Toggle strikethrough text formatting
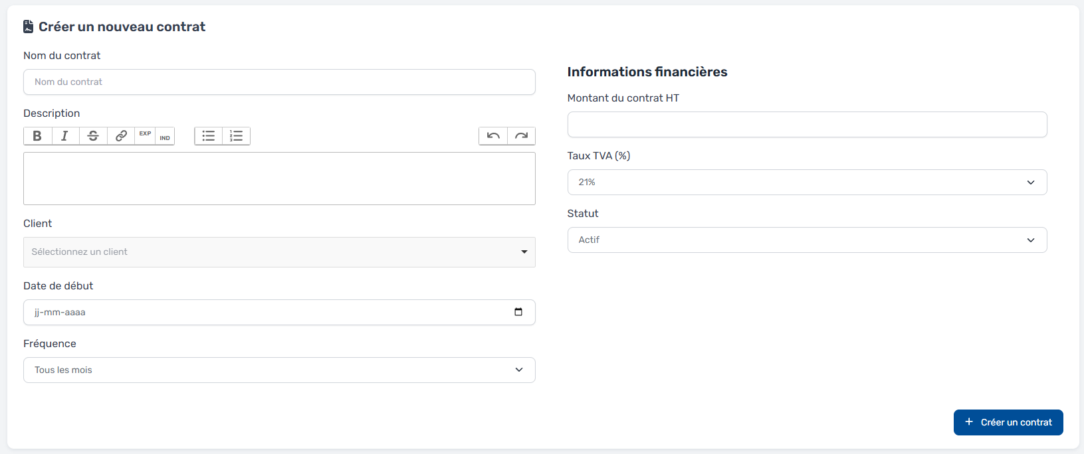 [93, 136]
